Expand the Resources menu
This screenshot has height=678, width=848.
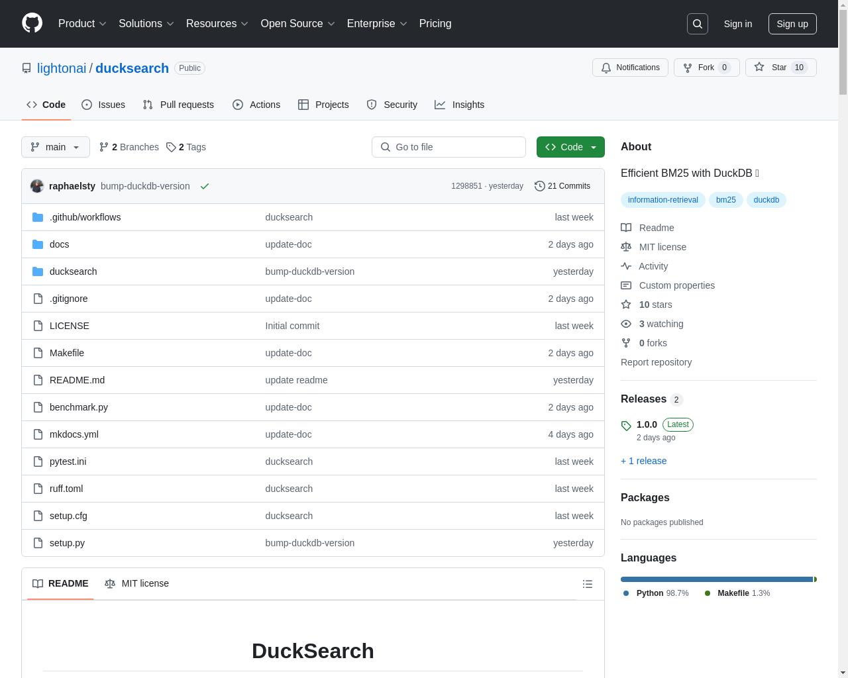217,23
